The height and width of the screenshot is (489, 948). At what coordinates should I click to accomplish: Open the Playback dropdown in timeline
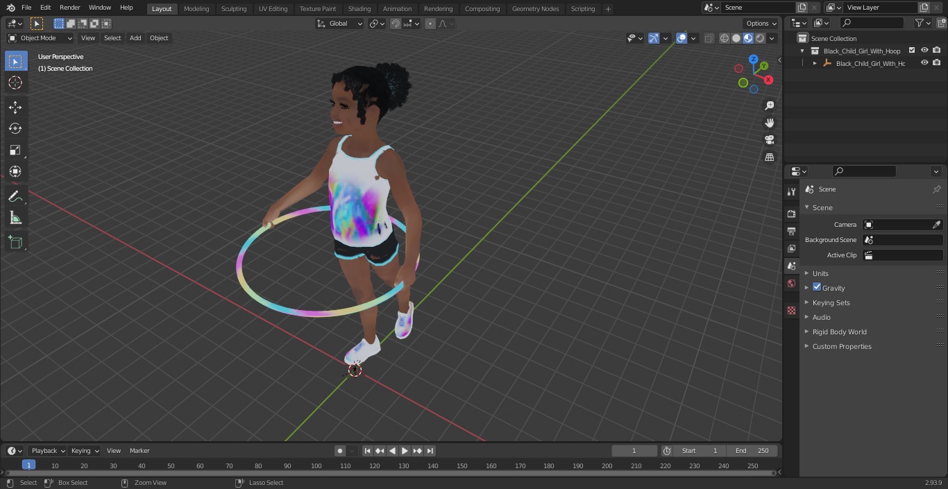point(47,451)
